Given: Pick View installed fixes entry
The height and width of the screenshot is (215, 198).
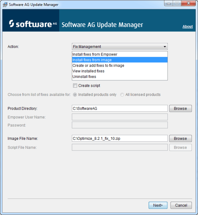Looking at the screenshot, I should [x=120, y=71].
